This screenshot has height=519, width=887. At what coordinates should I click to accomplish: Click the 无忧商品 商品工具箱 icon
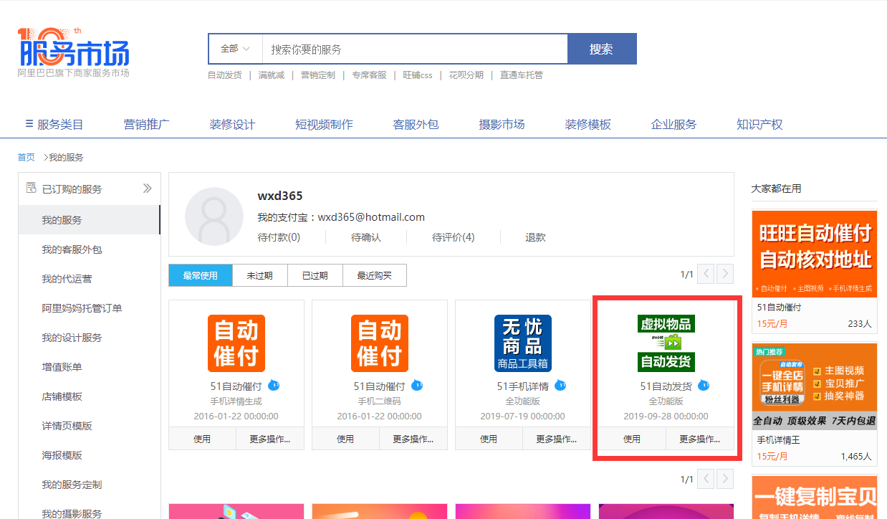[x=523, y=343]
